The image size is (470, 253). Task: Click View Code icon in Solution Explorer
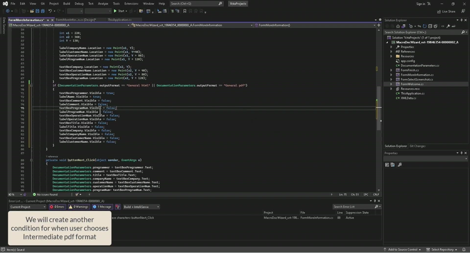click(x=443, y=26)
